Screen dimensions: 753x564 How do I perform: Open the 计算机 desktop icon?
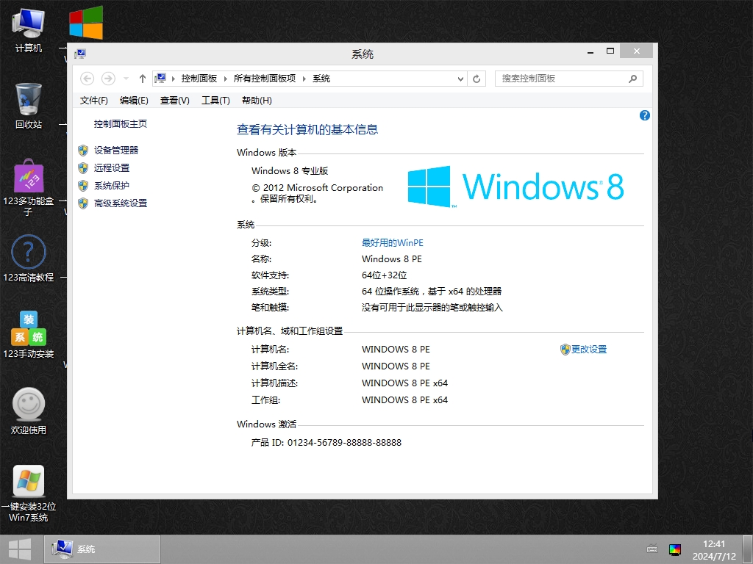[29, 29]
